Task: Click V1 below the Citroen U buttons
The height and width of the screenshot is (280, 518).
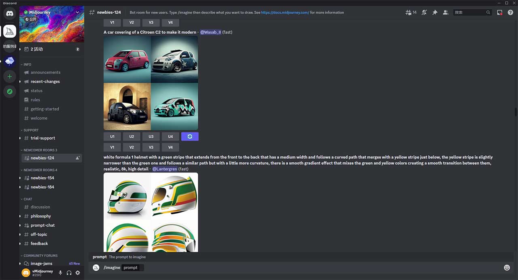Action: tap(112, 147)
